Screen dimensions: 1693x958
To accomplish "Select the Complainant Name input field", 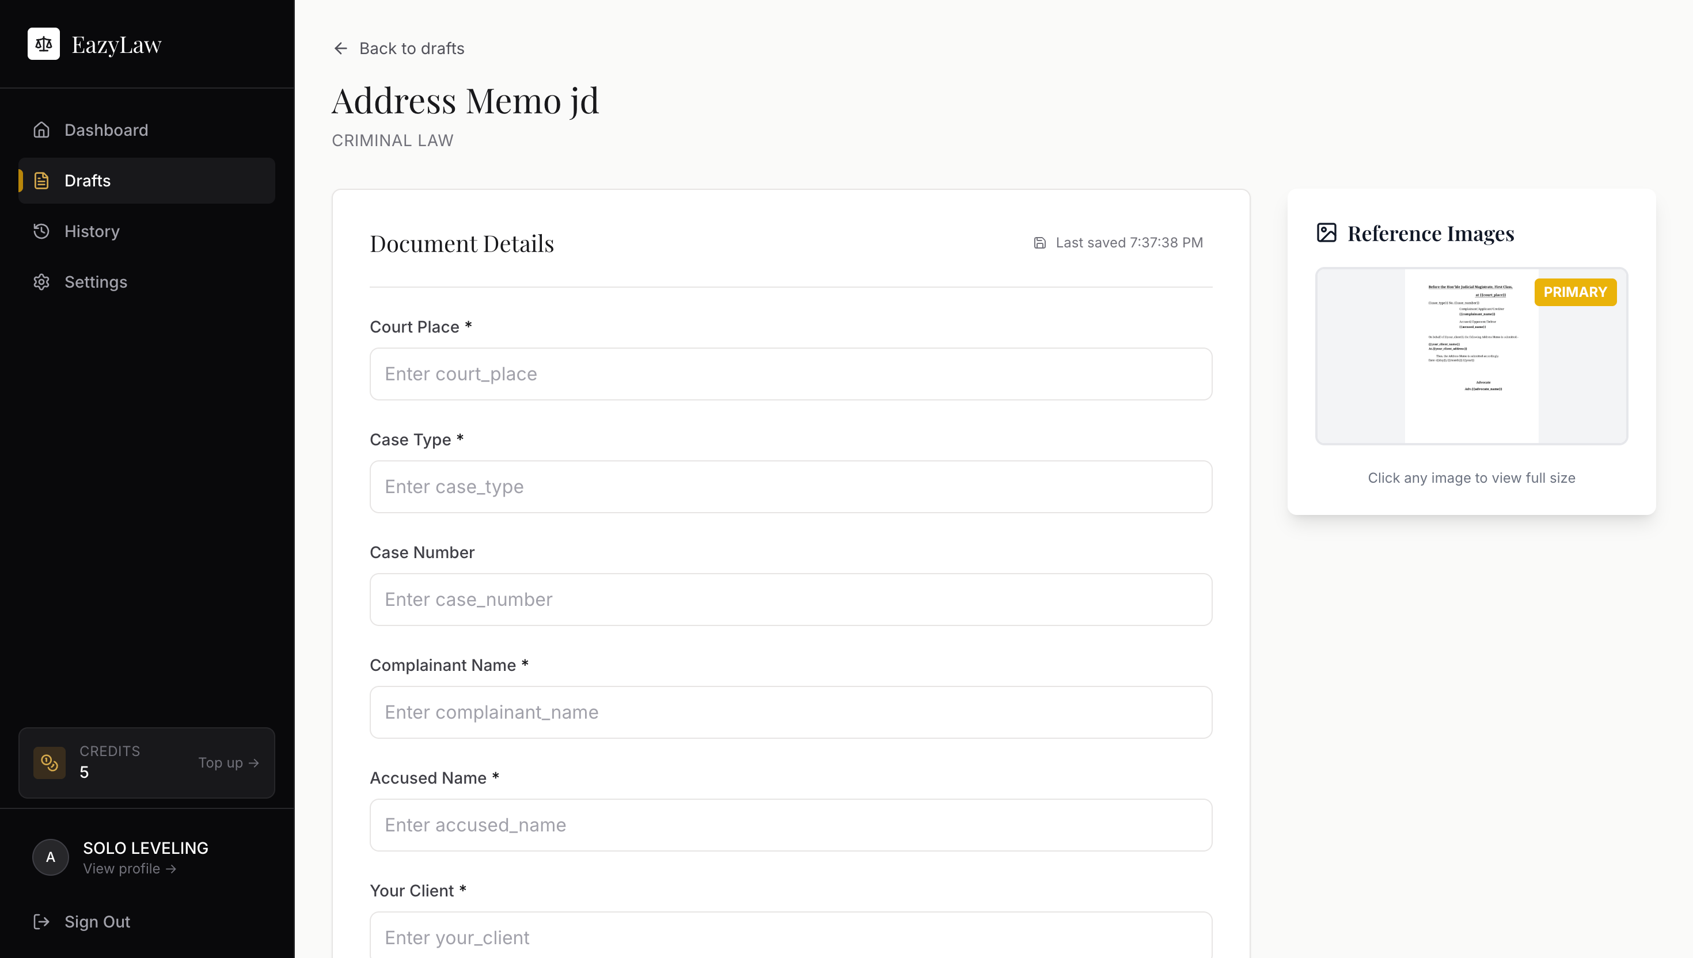I will (790, 712).
